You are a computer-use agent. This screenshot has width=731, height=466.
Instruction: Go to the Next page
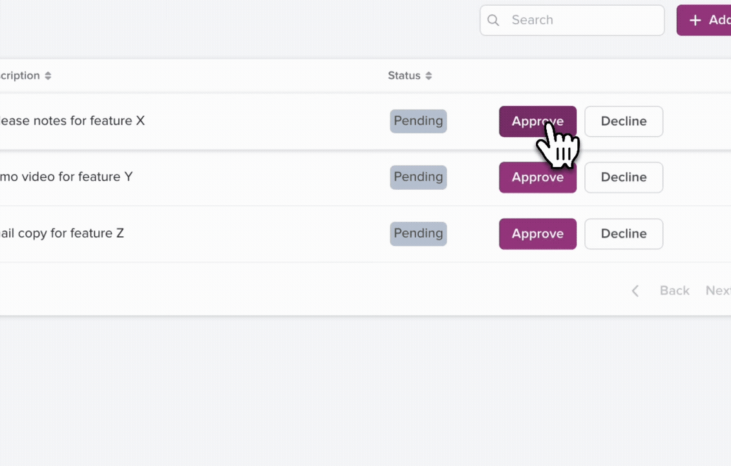[718, 290]
